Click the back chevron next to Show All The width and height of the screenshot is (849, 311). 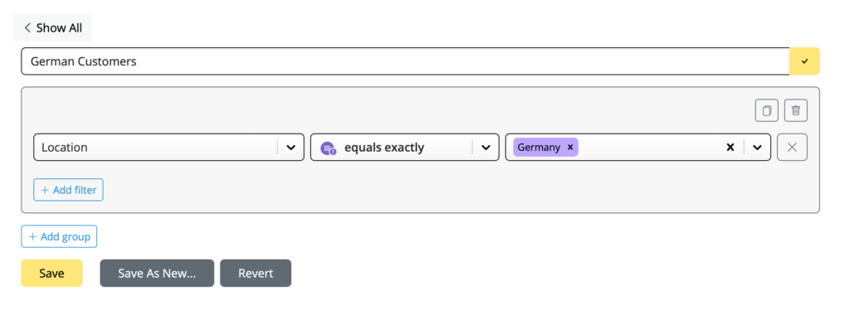point(27,27)
